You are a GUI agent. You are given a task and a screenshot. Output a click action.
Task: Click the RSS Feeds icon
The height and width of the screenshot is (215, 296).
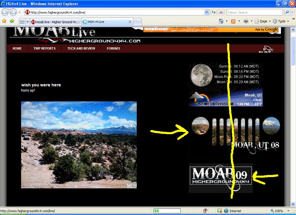[233, 21]
